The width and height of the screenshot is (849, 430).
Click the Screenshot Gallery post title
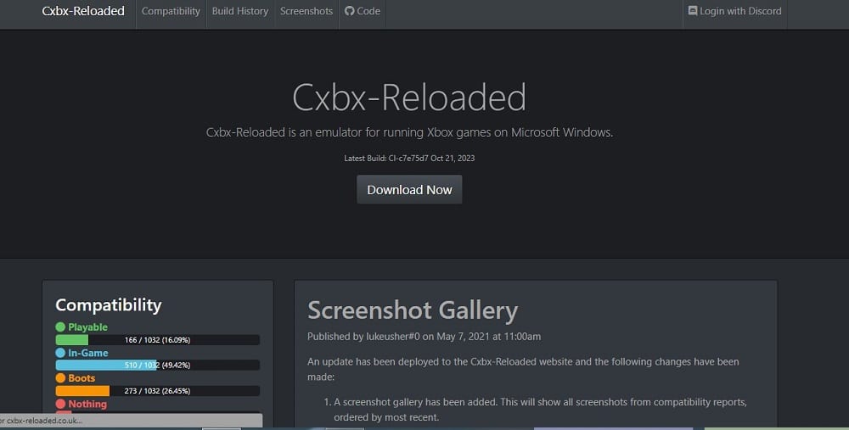pyautogui.click(x=413, y=310)
